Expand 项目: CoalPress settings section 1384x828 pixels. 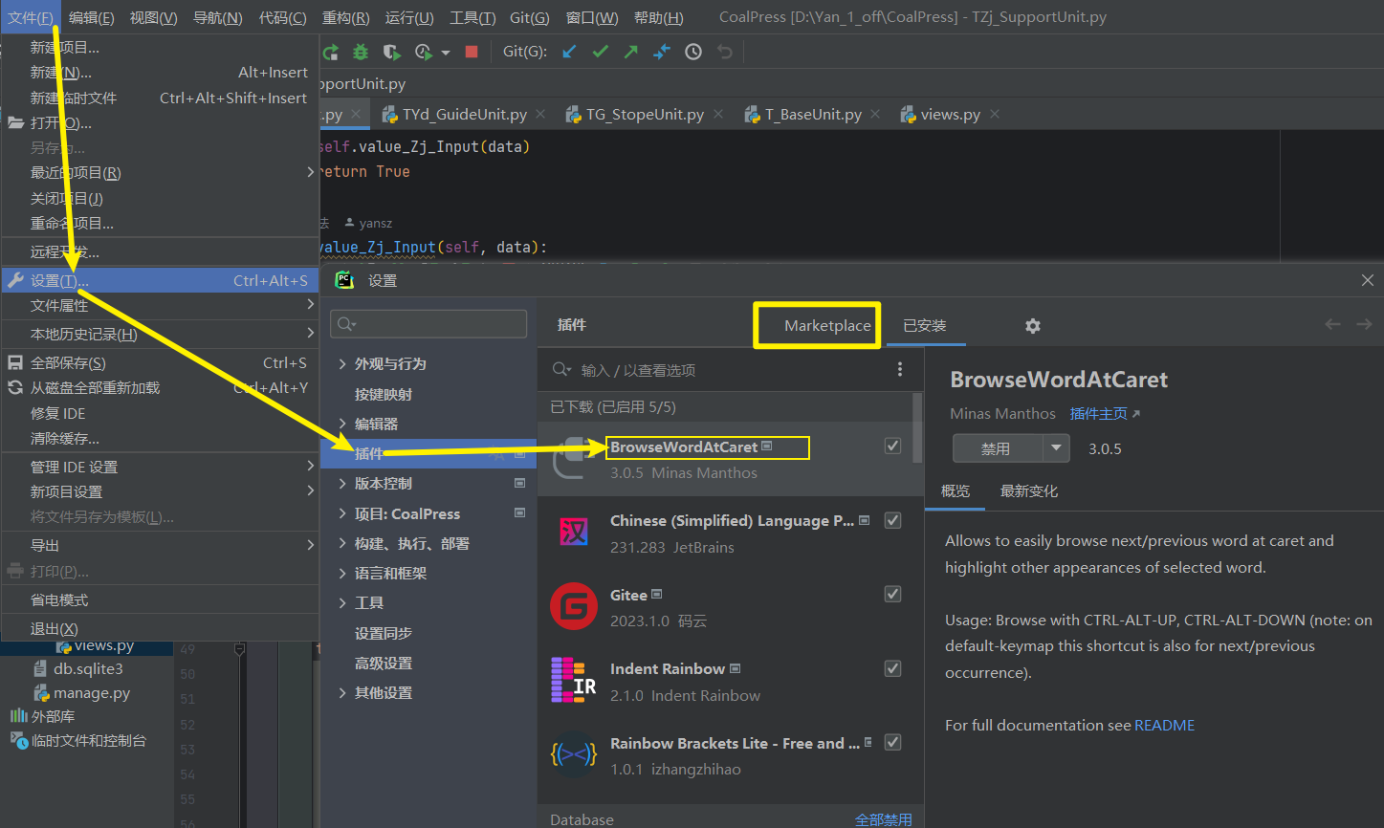tap(342, 513)
